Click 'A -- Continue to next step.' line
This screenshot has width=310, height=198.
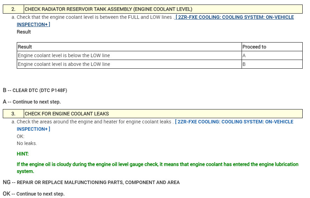(32, 102)
